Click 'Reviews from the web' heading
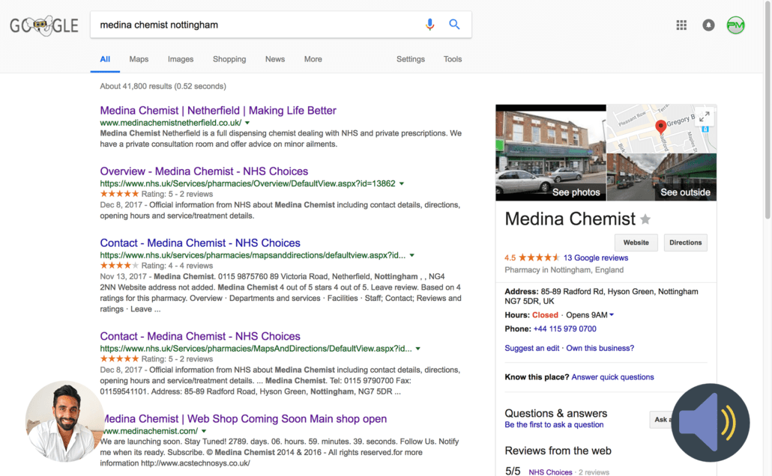Image resolution: width=772 pixels, height=476 pixels. coord(558,451)
